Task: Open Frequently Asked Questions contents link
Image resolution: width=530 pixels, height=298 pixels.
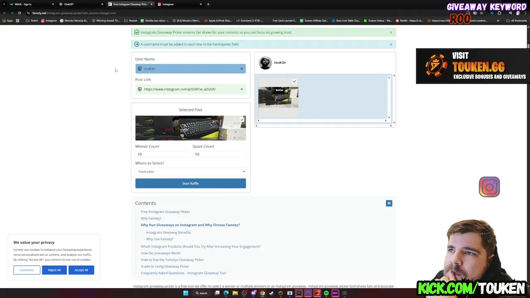Action: tap(183, 273)
